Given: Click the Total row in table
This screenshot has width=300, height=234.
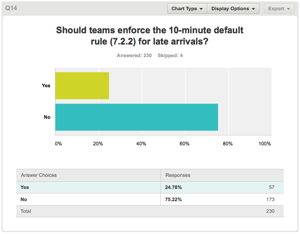Looking at the screenshot, I should coord(150,211).
